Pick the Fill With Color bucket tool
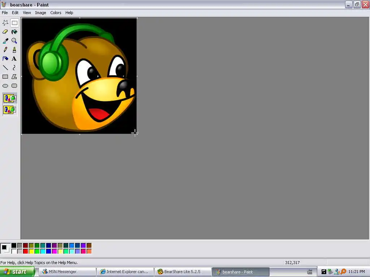370x277 pixels. click(14, 32)
